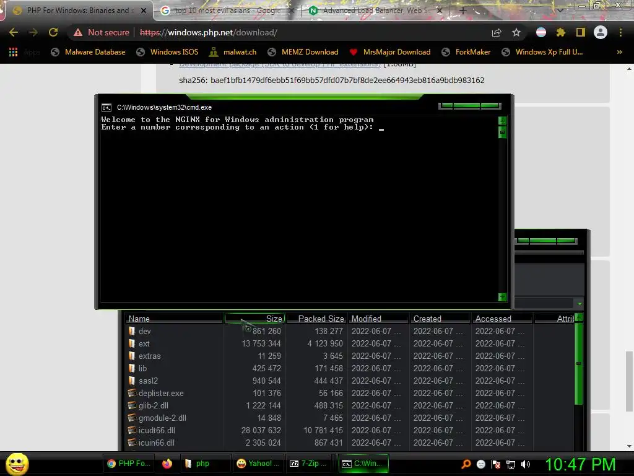Open the MrsMajor Download bookmark
The image size is (634, 476).
click(390, 52)
